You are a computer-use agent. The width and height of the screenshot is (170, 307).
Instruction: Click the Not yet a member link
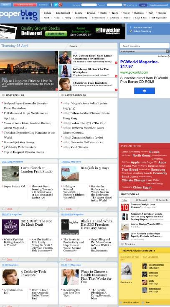click(x=143, y=28)
